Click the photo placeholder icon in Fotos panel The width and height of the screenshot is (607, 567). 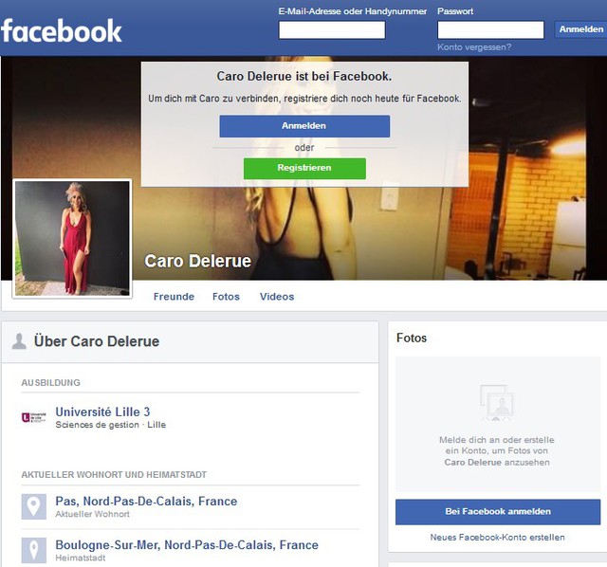pyautogui.click(x=497, y=403)
